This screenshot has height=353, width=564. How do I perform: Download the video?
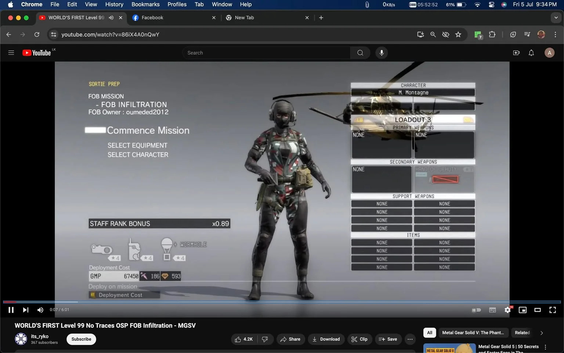(326, 339)
